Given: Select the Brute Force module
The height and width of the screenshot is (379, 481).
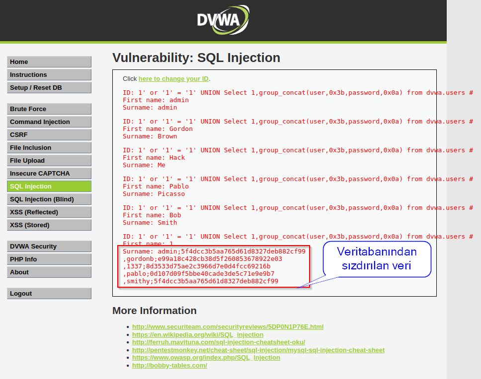Looking at the screenshot, I should pos(49,109).
